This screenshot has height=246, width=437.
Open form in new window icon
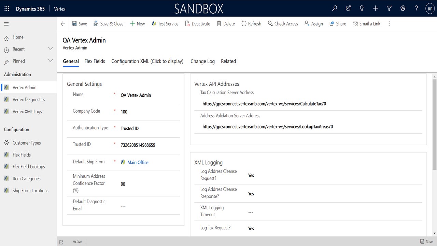(x=61, y=242)
